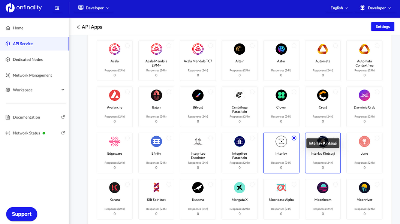The width and height of the screenshot is (400, 224).
Task: Select the Karura radio button
Action: pos(127,184)
